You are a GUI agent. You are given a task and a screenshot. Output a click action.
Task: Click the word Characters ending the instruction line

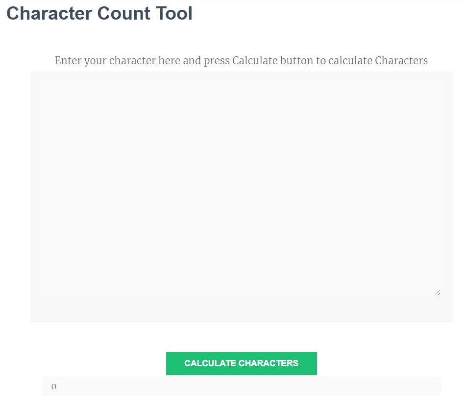401,61
